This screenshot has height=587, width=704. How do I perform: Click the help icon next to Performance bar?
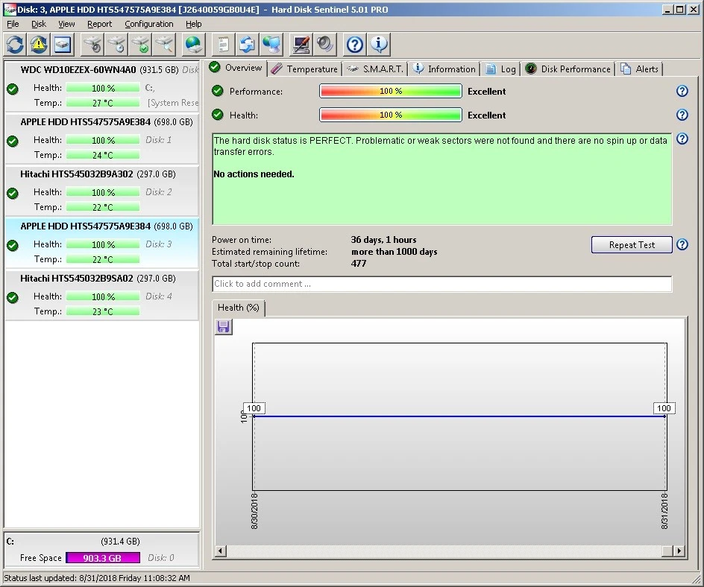tap(682, 92)
